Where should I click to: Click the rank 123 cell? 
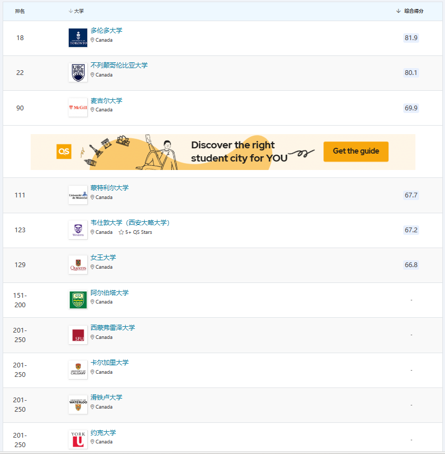[20, 230]
